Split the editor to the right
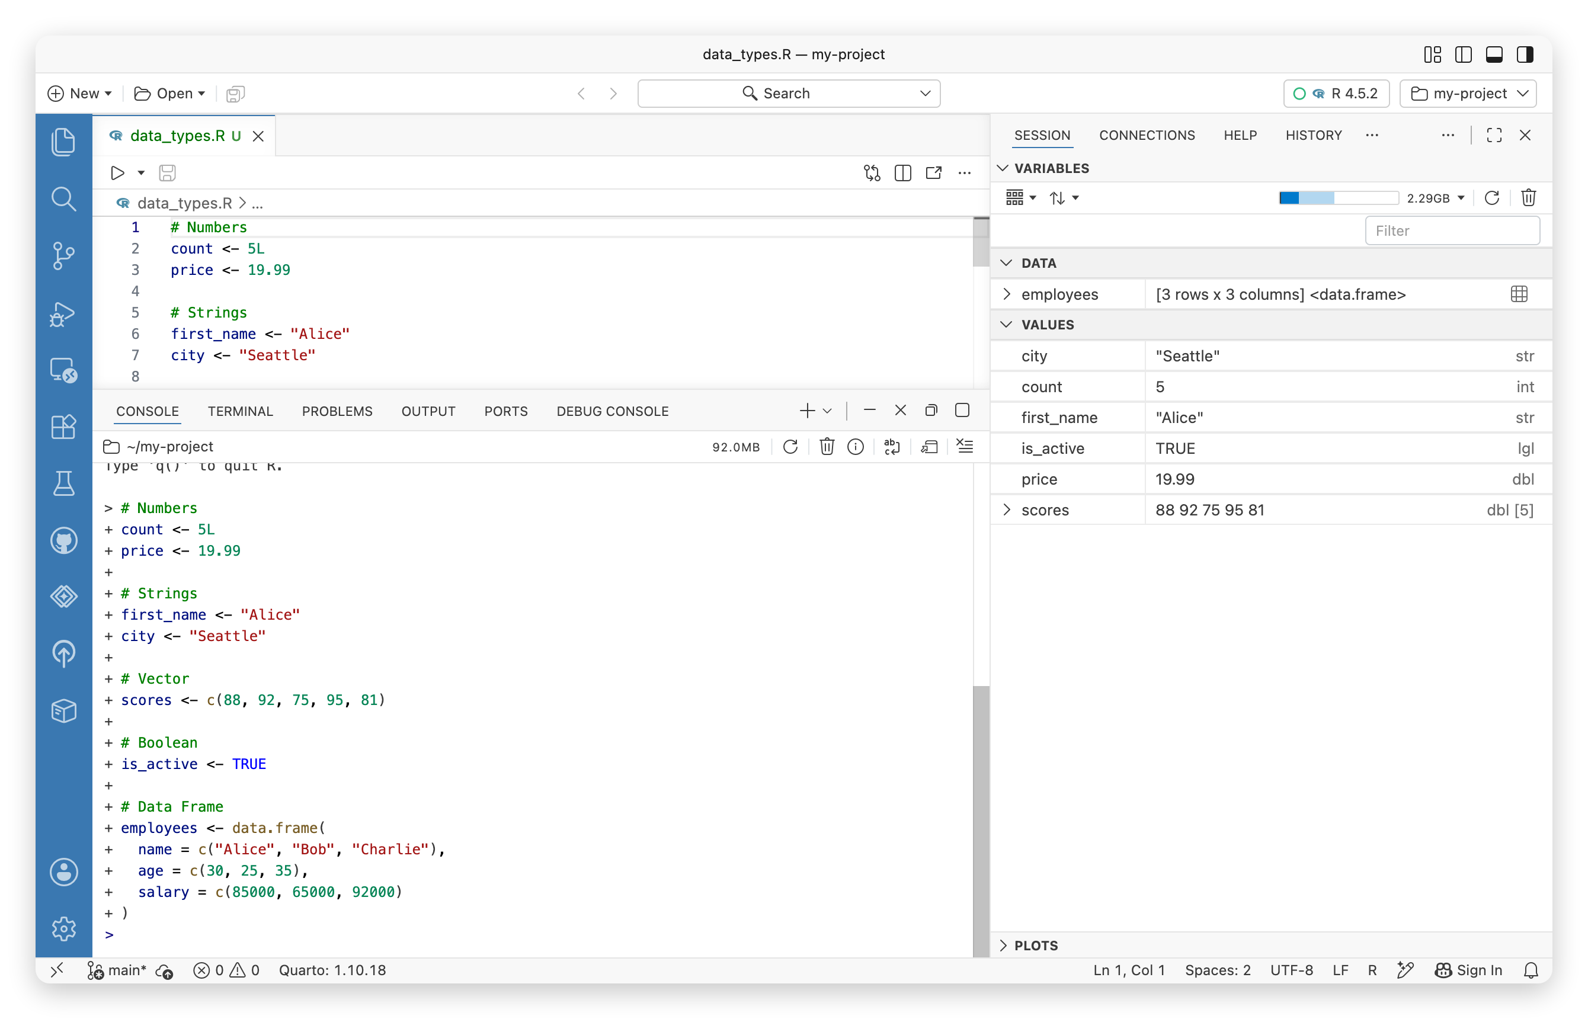 coord(902,173)
